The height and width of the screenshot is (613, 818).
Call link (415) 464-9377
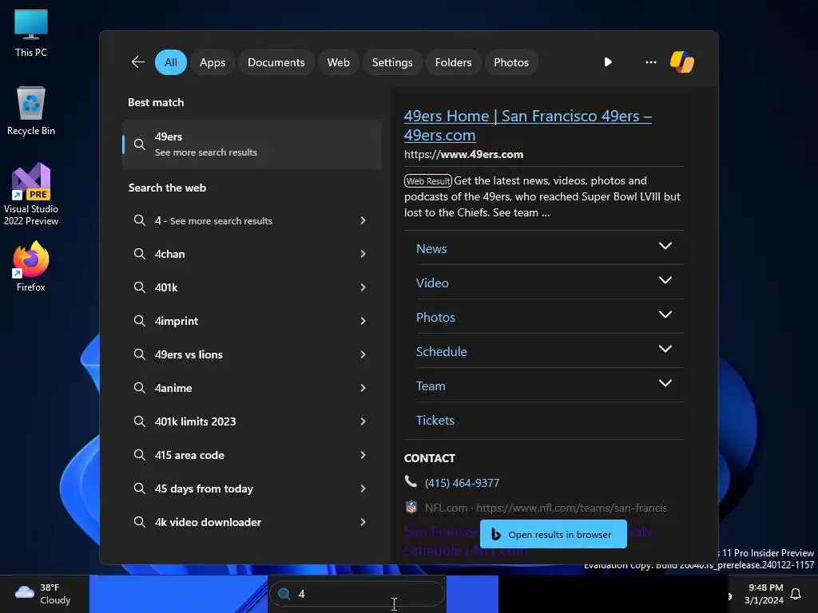pos(462,483)
